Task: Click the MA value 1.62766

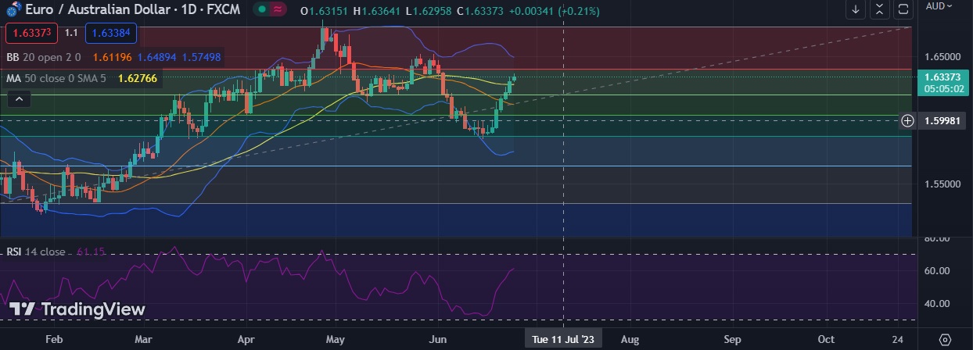Action: coord(138,78)
